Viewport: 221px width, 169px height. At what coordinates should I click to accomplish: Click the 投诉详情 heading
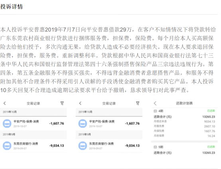[x=12, y=7]
